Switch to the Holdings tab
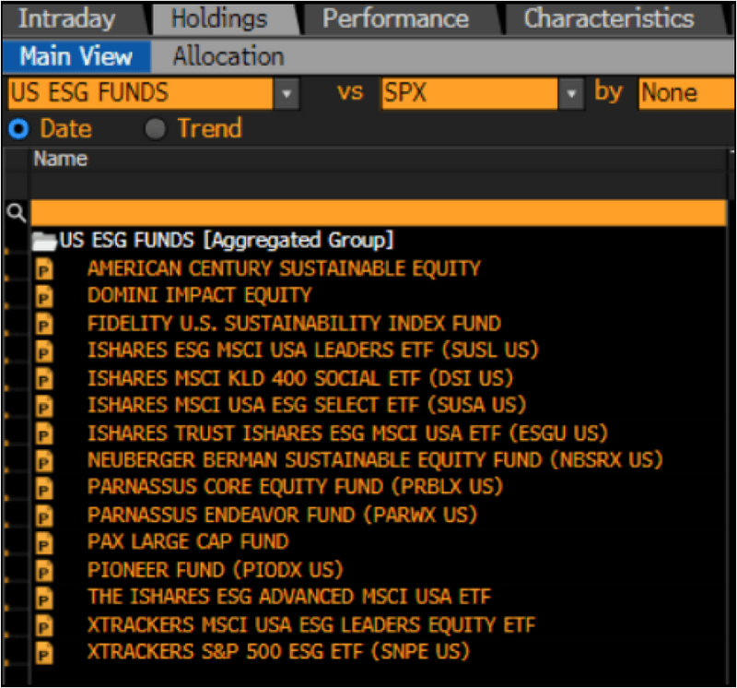Viewport: 737px width, 688px height. tap(219, 18)
